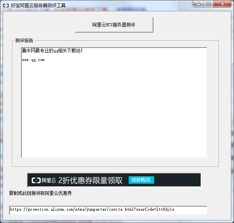Click the www.qq.com line in the report
This screenshot has width=234, height=223.
click(x=33, y=60)
